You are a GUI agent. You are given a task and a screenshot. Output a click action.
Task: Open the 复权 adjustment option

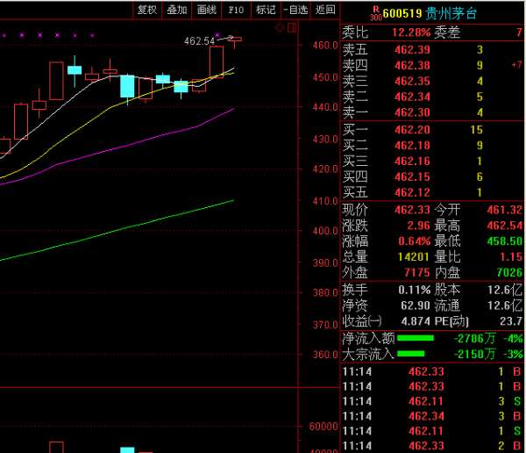point(147,10)
